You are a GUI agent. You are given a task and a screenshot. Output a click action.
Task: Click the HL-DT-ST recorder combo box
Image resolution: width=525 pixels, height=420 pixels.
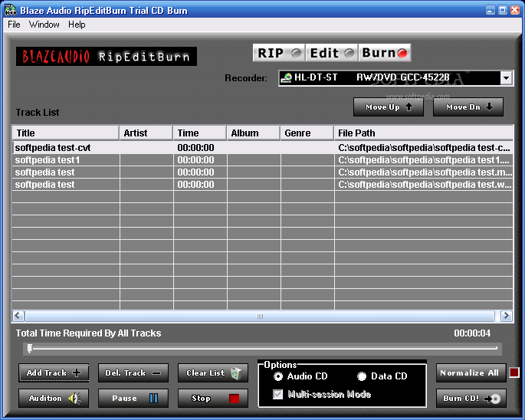pos(395,78)
